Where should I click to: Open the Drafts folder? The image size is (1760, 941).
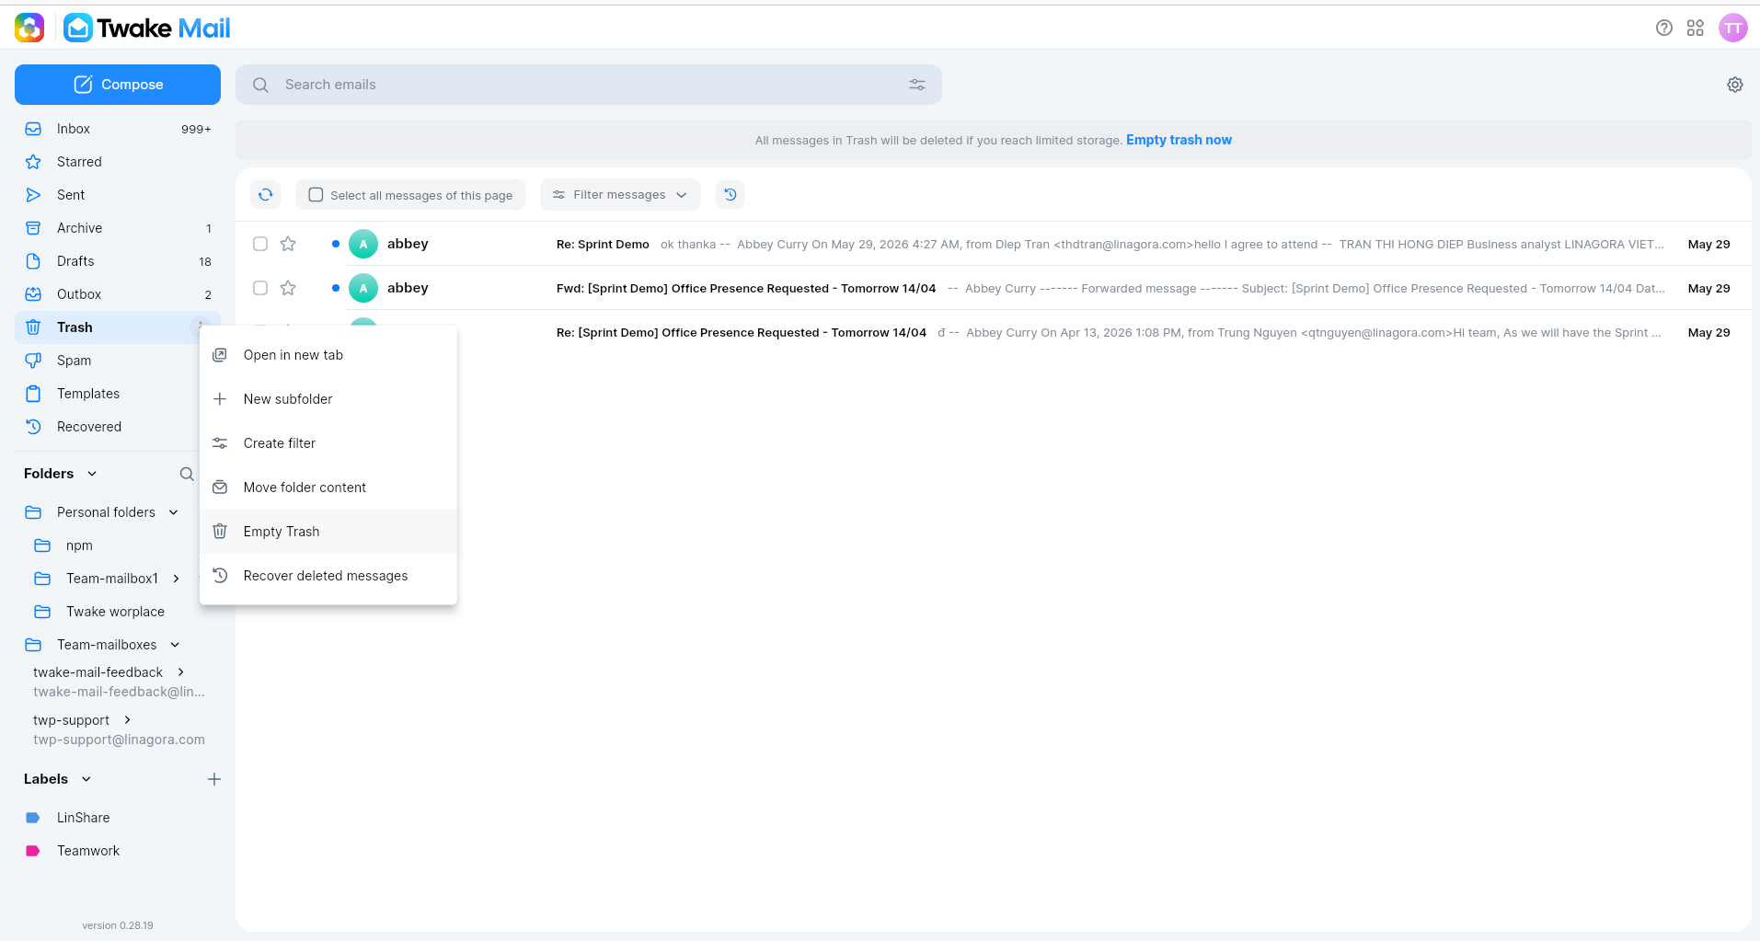pyautogui.click(x=118, y=261)
